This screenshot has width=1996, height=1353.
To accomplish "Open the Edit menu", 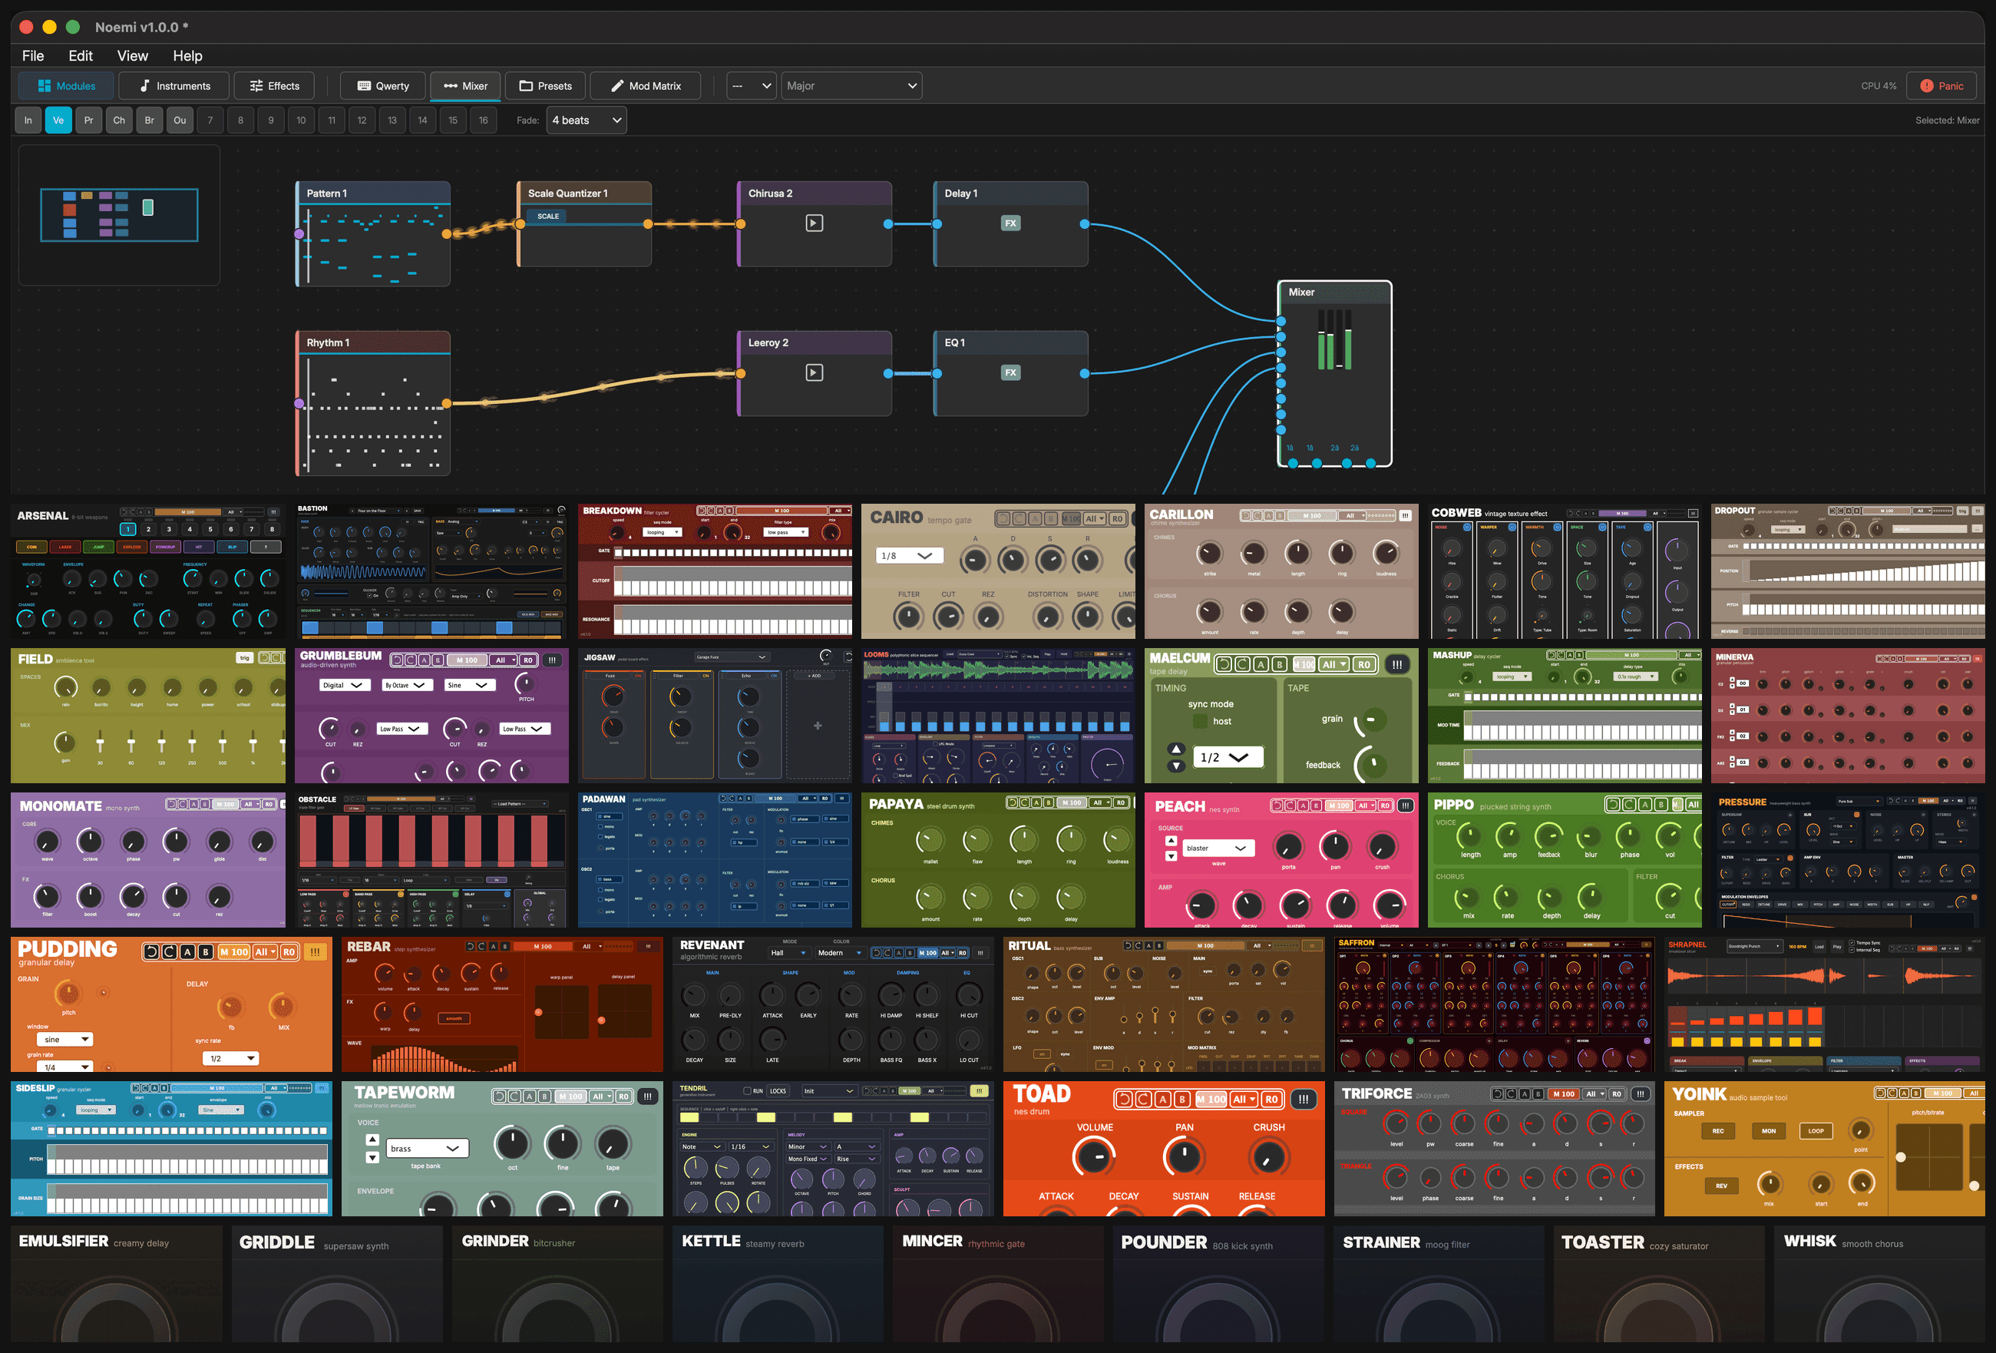I will tap(81, 56).
